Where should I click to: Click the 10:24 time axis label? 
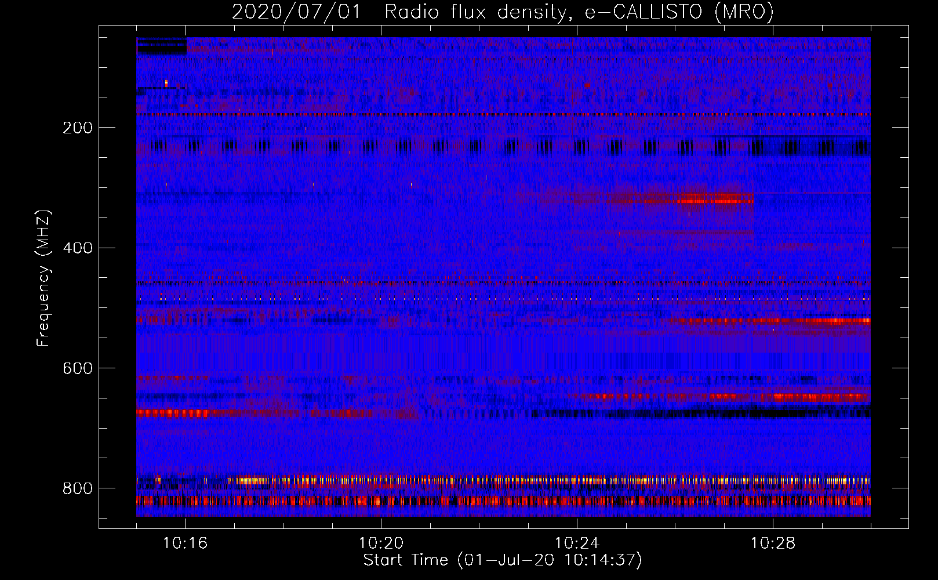click(x=577, y=543)
